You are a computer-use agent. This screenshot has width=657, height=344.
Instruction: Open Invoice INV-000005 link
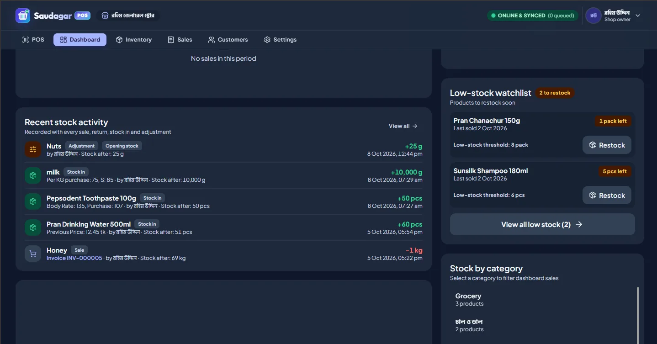point(74,258)
